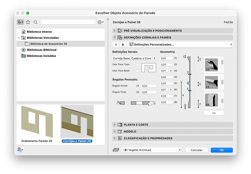Enable the Usar Face Base checkbox

[x=137, y=71]
